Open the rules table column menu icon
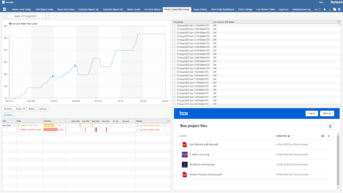 coord(168,121)
